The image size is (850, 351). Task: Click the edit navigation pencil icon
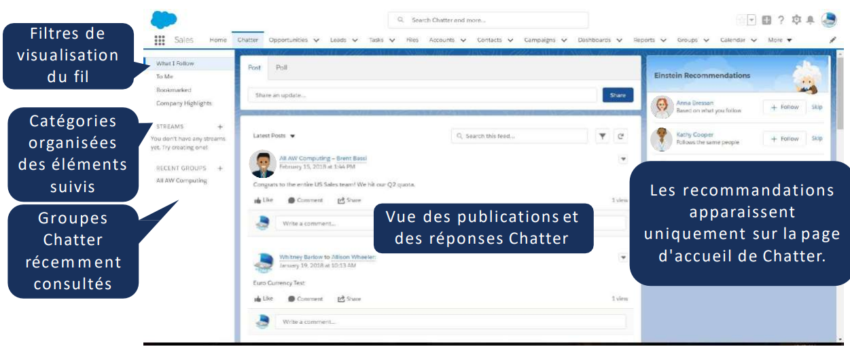coord(832,40)
